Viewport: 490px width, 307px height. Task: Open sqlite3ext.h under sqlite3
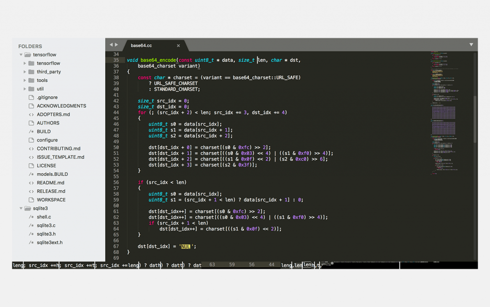50,242
